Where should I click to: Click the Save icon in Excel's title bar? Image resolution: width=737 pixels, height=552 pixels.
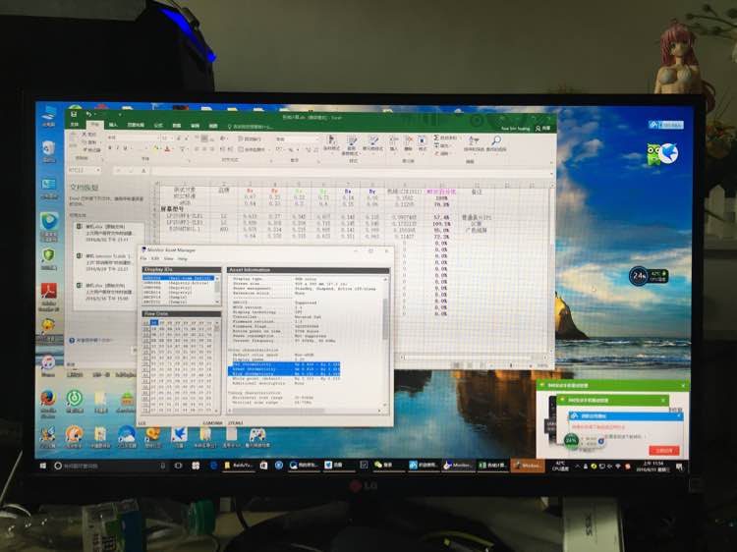[x=74, y=114]
